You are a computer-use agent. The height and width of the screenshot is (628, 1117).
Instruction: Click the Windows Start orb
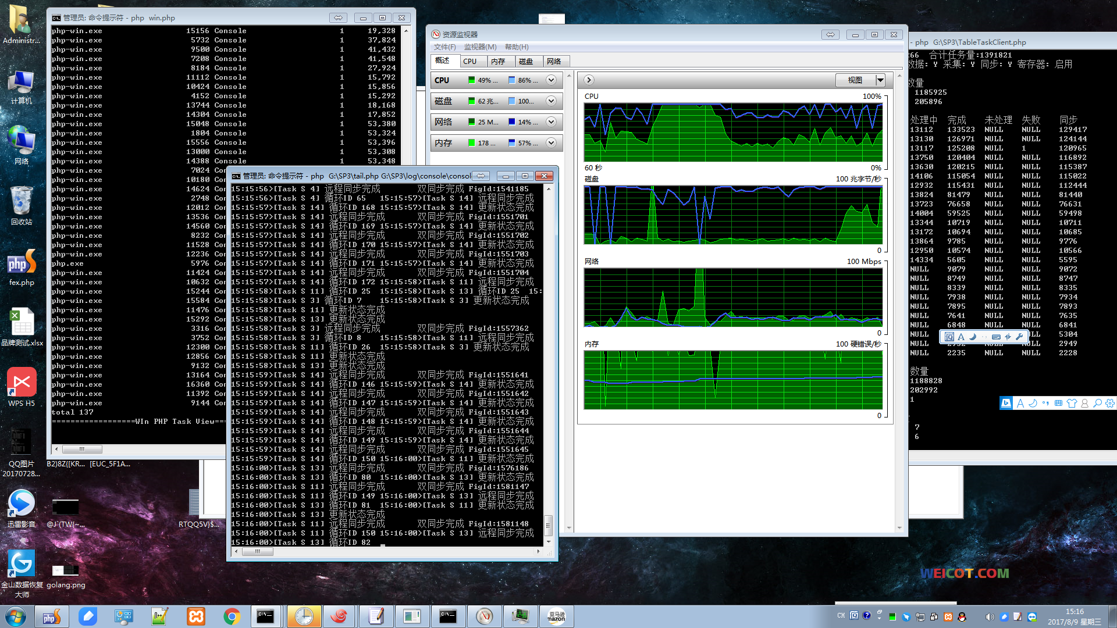point(16,616)
